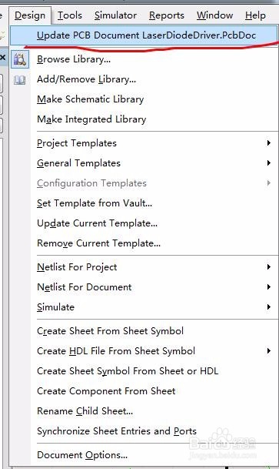Expand the Netlist For Project submenu arrow
The image size is (279, 469).
click(x=269, y=266)
